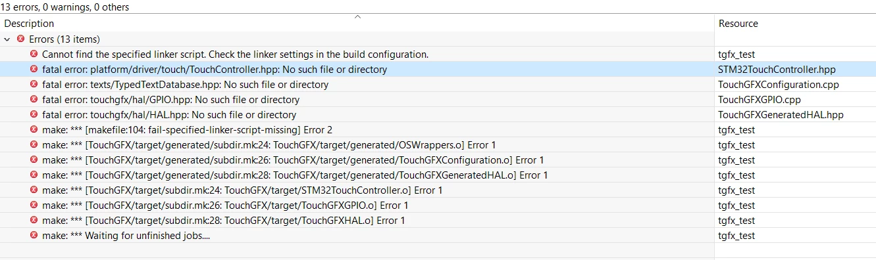Click error icon next to GPIO.hpp error
The height and width of the screenshot is (260, 876).
(34, 100)
